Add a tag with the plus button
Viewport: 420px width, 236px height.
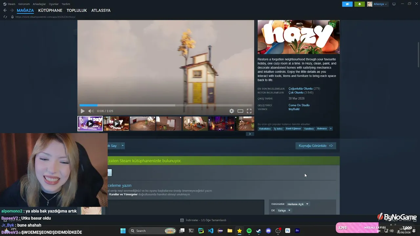[x=331, y=128]
